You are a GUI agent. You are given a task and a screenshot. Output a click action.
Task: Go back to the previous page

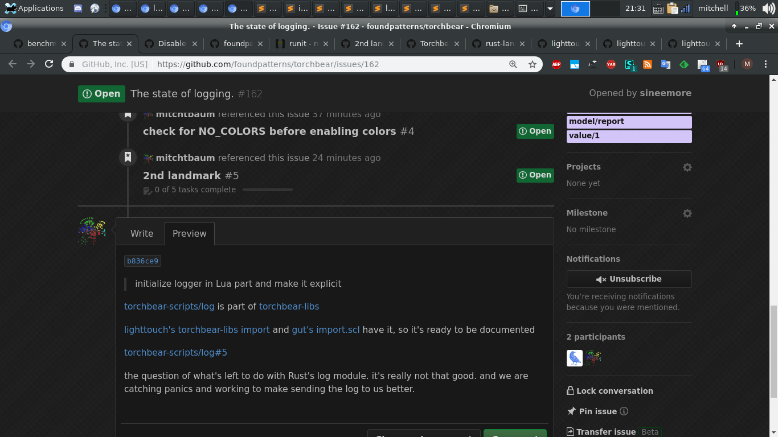click(13, 64)
